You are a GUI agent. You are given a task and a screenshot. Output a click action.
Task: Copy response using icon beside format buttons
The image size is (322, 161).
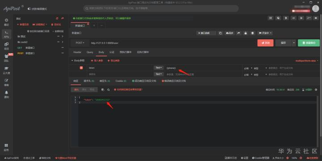pos(103,90)
